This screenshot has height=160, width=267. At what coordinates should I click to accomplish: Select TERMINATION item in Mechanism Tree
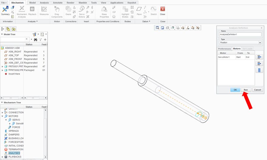tap(16, 149)
